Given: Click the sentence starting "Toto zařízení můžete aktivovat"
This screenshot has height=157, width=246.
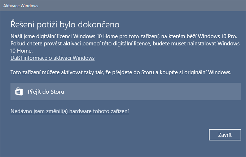Looking at the screenshot, I should 121,72.
